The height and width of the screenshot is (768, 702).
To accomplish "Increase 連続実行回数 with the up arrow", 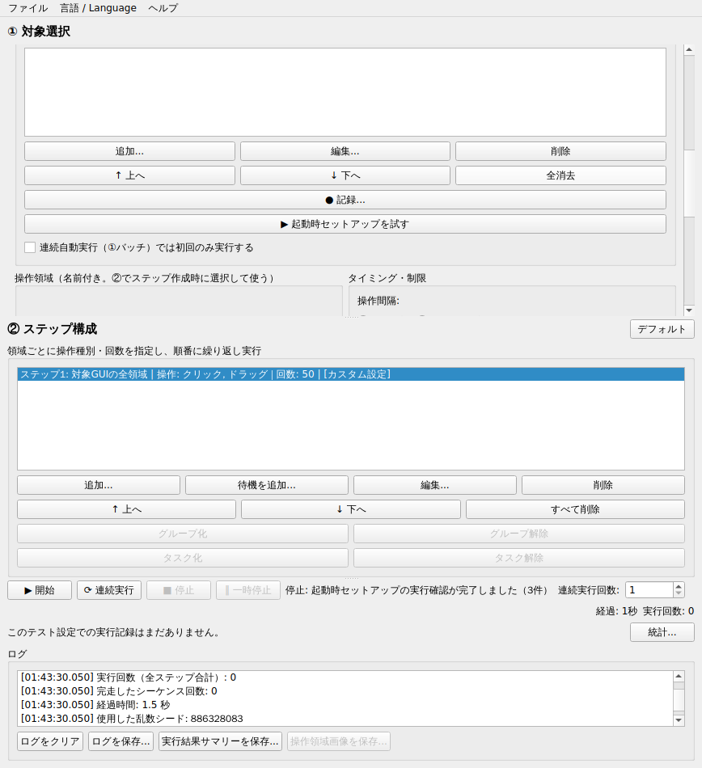I will tap(679, 586).
